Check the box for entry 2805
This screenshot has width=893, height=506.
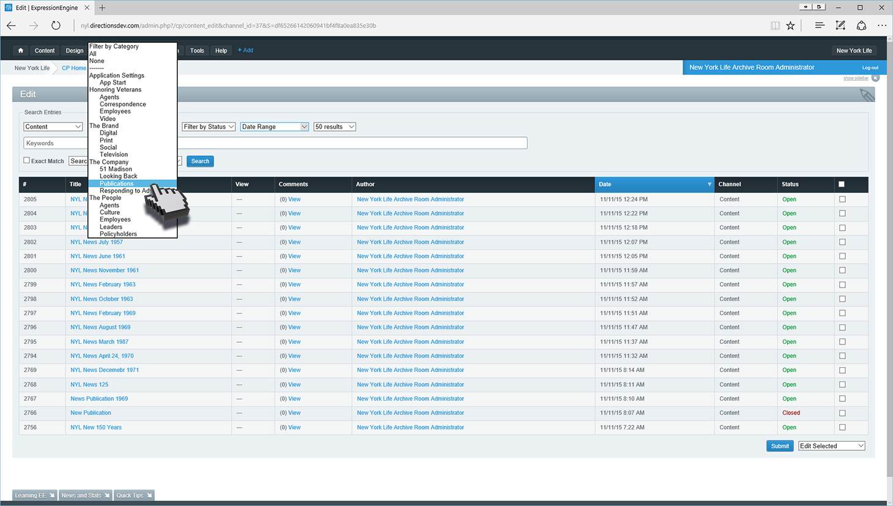(x=842, y=199)
